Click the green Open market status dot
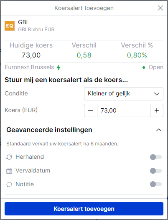This screenshot has height=220, width=168. 144,67
